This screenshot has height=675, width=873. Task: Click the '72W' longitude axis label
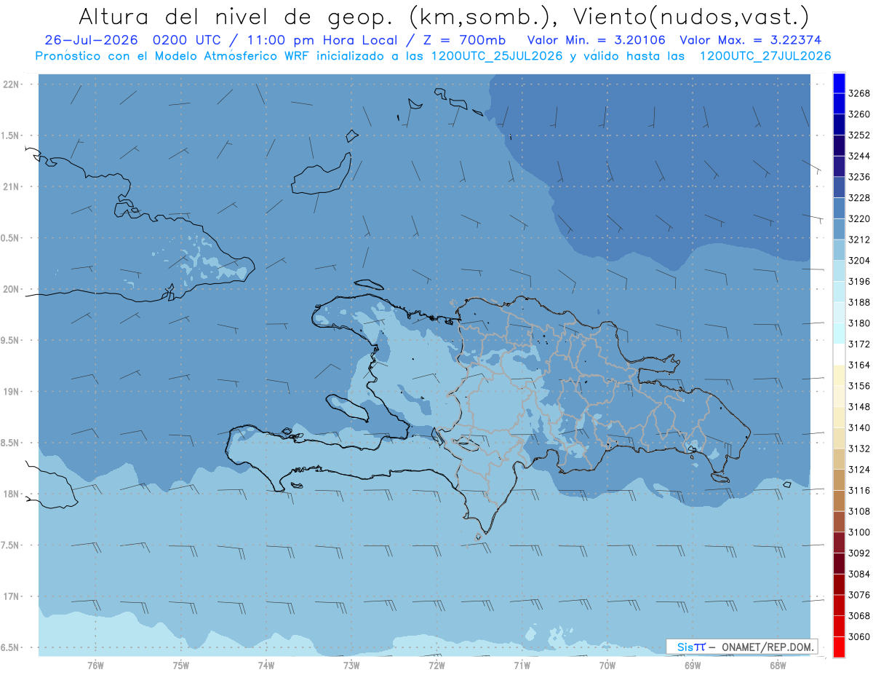click(x=436, y=664)
